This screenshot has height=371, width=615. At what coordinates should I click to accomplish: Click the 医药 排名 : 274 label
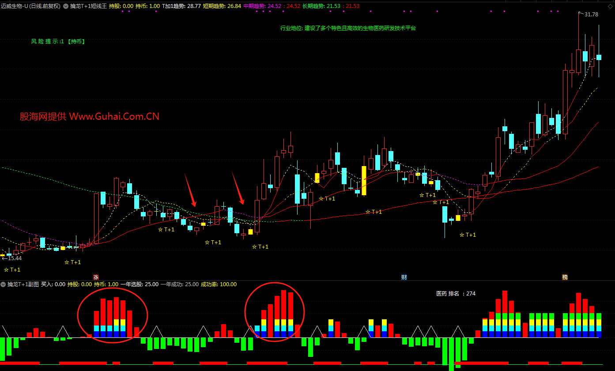coord(456,294)
